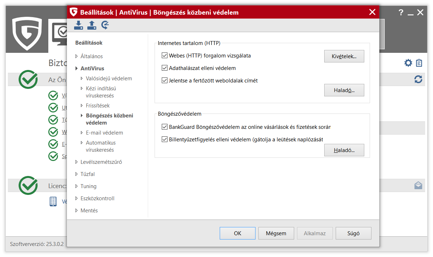Click the help question mark in main window

[x=401, y=12]
